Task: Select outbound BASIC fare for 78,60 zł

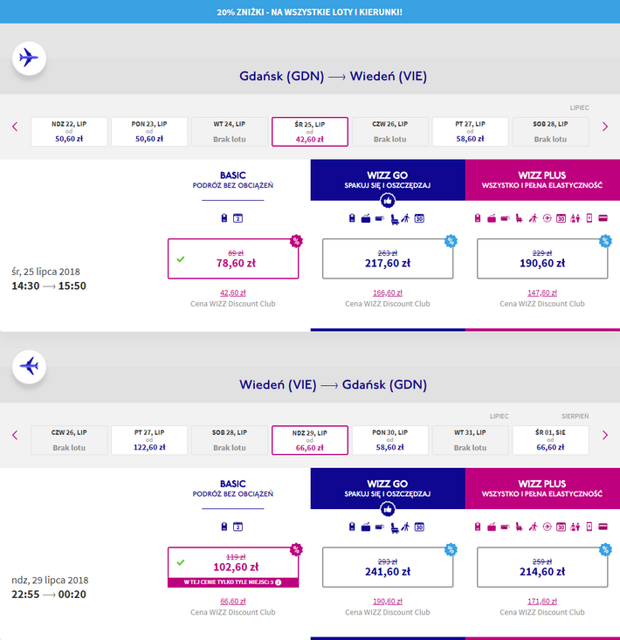Action: coord(233,258)
